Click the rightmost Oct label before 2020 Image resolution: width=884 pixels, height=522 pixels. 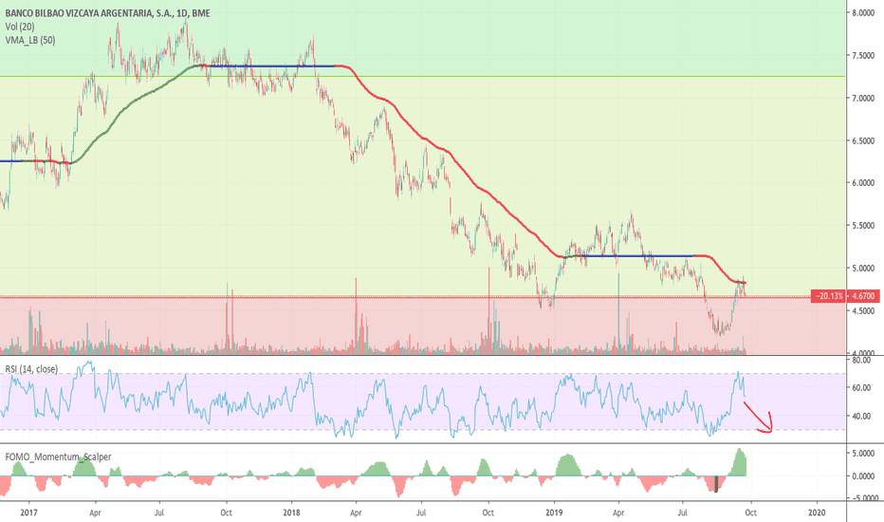[x=750, y=513]
